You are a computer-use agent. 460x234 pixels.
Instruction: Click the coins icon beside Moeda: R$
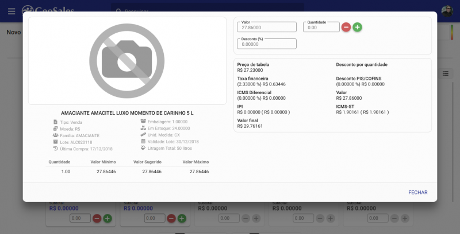click(55, 128)
